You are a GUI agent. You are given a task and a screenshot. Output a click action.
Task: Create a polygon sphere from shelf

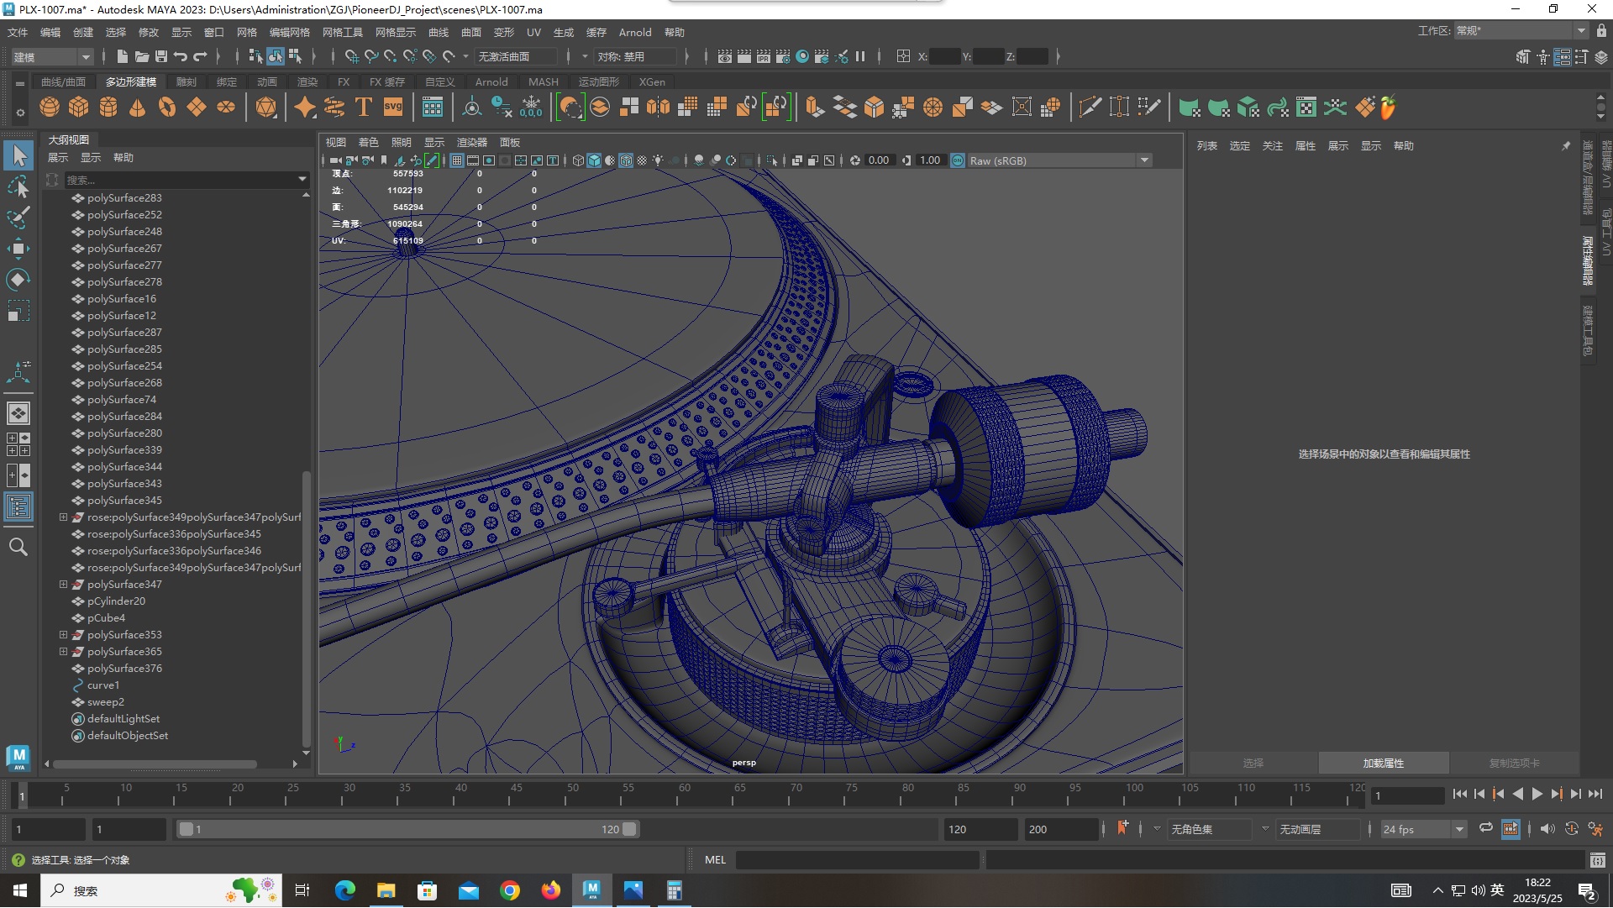tap(50, 108)
